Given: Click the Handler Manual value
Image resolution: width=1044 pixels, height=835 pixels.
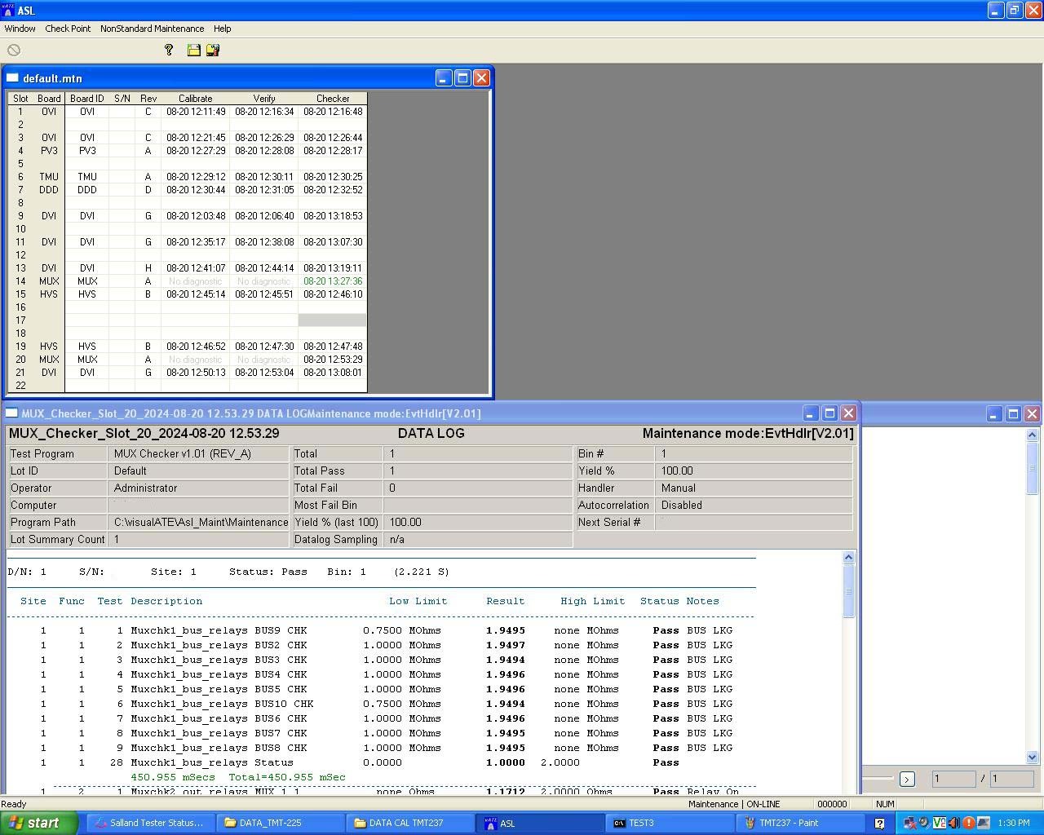Looking at the screenshot, I should pyautogui.click(x=754, y=488).
